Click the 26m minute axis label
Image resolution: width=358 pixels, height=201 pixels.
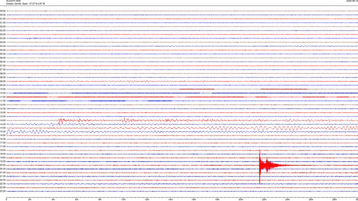(x=311, y=200)
